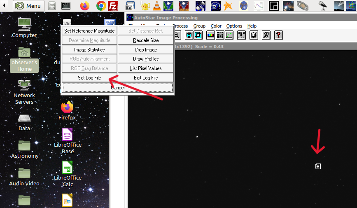Launch the terminal from the top panel
The width and height of the screenshot is (357, 208).
[x=66, y=6]
